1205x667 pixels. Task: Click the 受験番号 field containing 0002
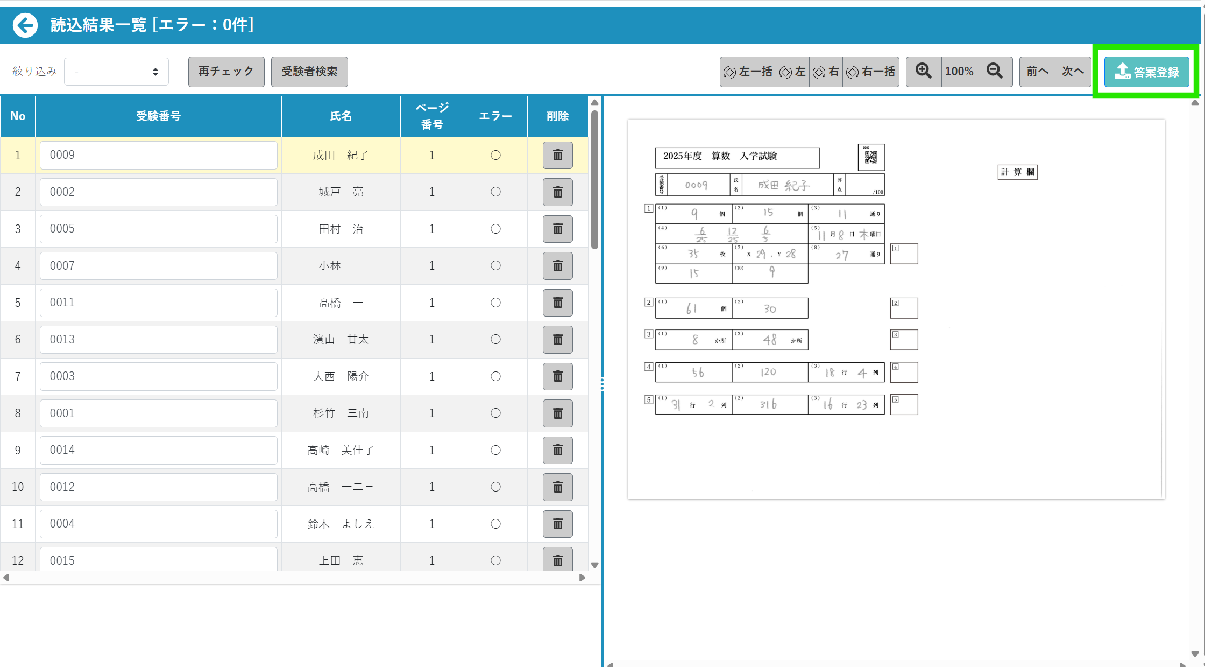(158, 192)
